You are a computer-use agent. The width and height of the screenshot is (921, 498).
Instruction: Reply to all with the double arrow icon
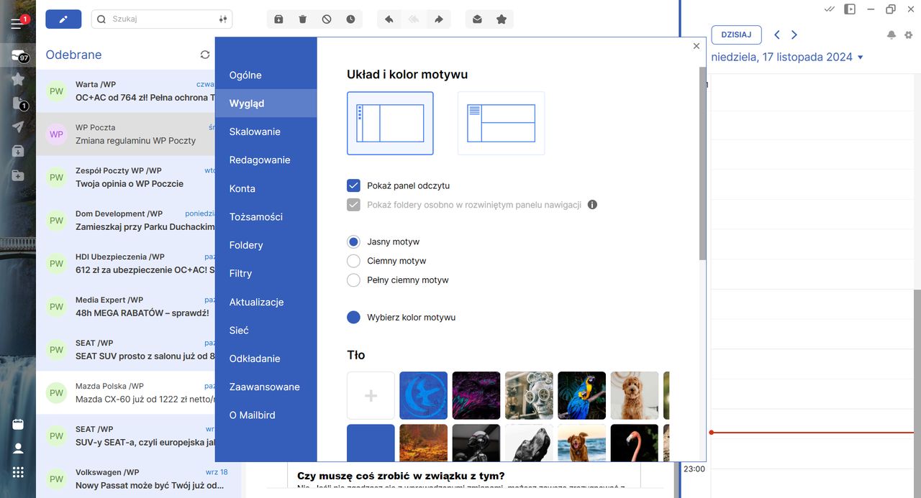coord(414,19)
